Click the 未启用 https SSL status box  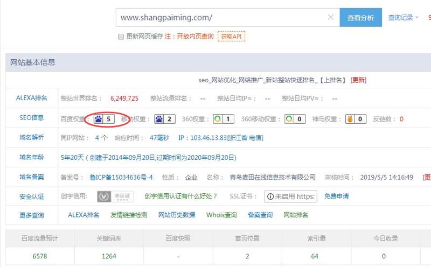point(290,196)
